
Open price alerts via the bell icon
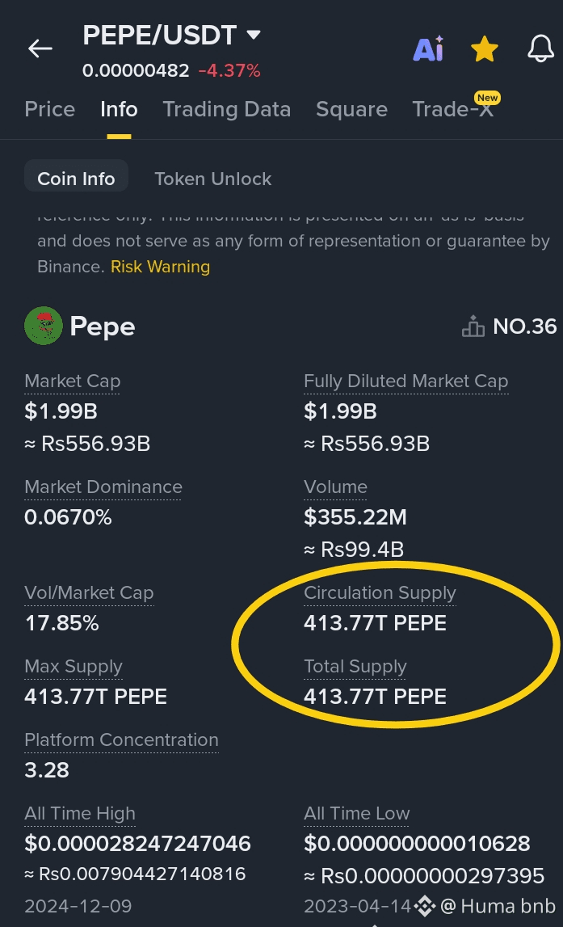pyautogui.click(x=540, y=48)
